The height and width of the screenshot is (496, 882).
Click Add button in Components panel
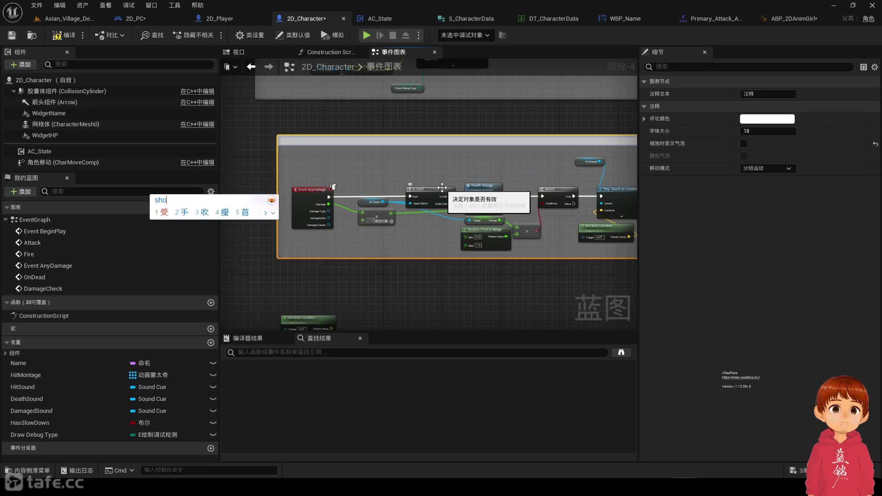click(x=21, y=65)
